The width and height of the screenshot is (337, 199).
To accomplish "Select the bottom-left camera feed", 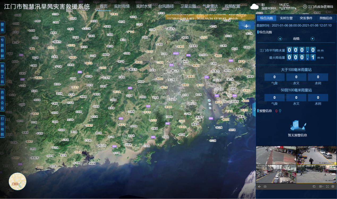I will pos(276,174).
